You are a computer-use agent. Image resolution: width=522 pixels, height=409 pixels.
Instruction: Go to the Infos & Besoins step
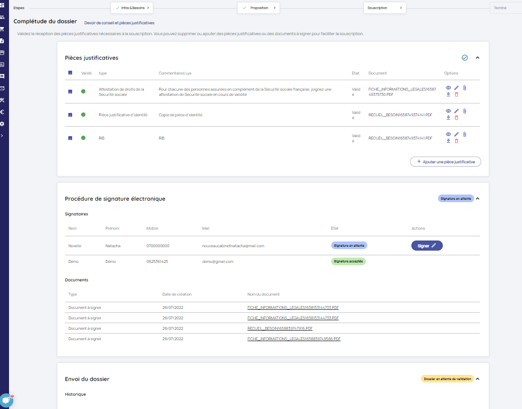(132, 8)
